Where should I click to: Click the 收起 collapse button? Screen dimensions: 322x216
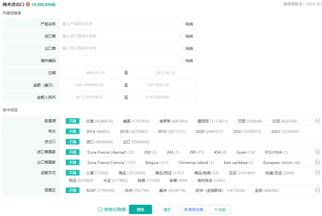[x=219, y=209]
